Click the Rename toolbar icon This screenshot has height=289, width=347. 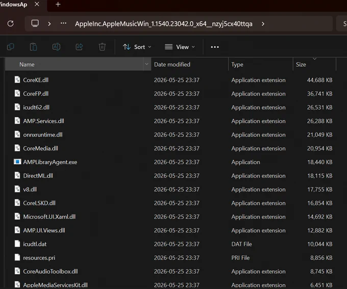(x=56, y=47)
